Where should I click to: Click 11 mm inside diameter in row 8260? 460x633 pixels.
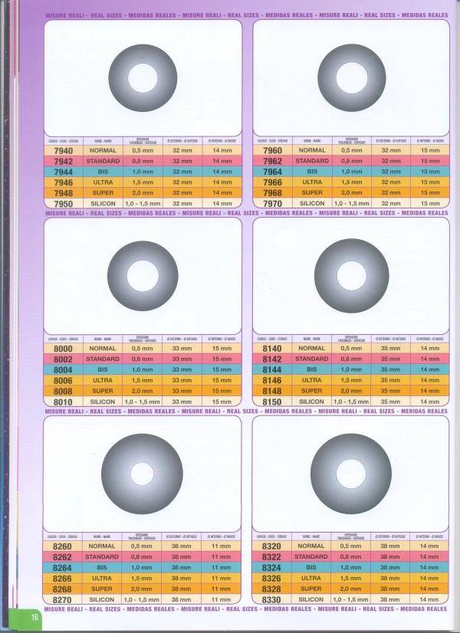[x=221, y=546]
